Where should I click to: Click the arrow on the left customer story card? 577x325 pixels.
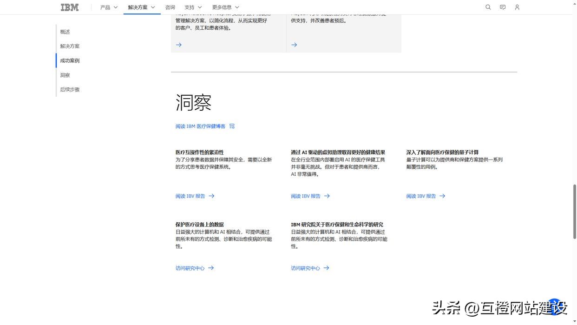[178, 44]
